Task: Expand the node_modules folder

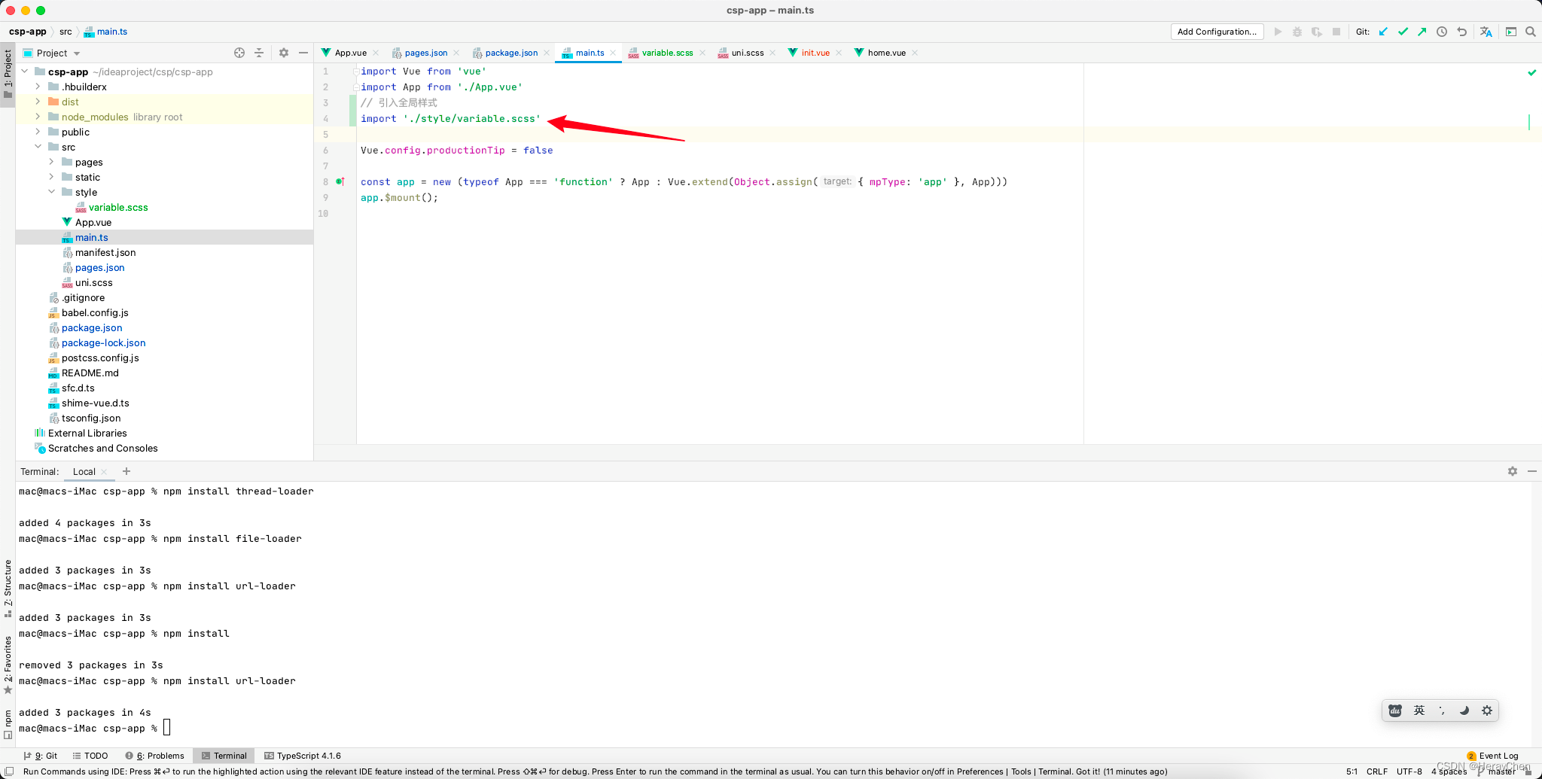Action: coord(38,117)
